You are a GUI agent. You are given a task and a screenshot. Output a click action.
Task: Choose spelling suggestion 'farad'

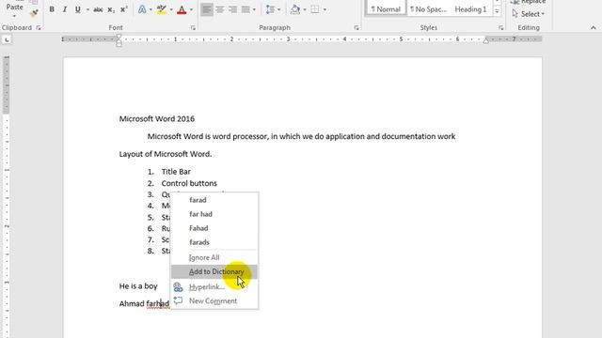[214, 200]
